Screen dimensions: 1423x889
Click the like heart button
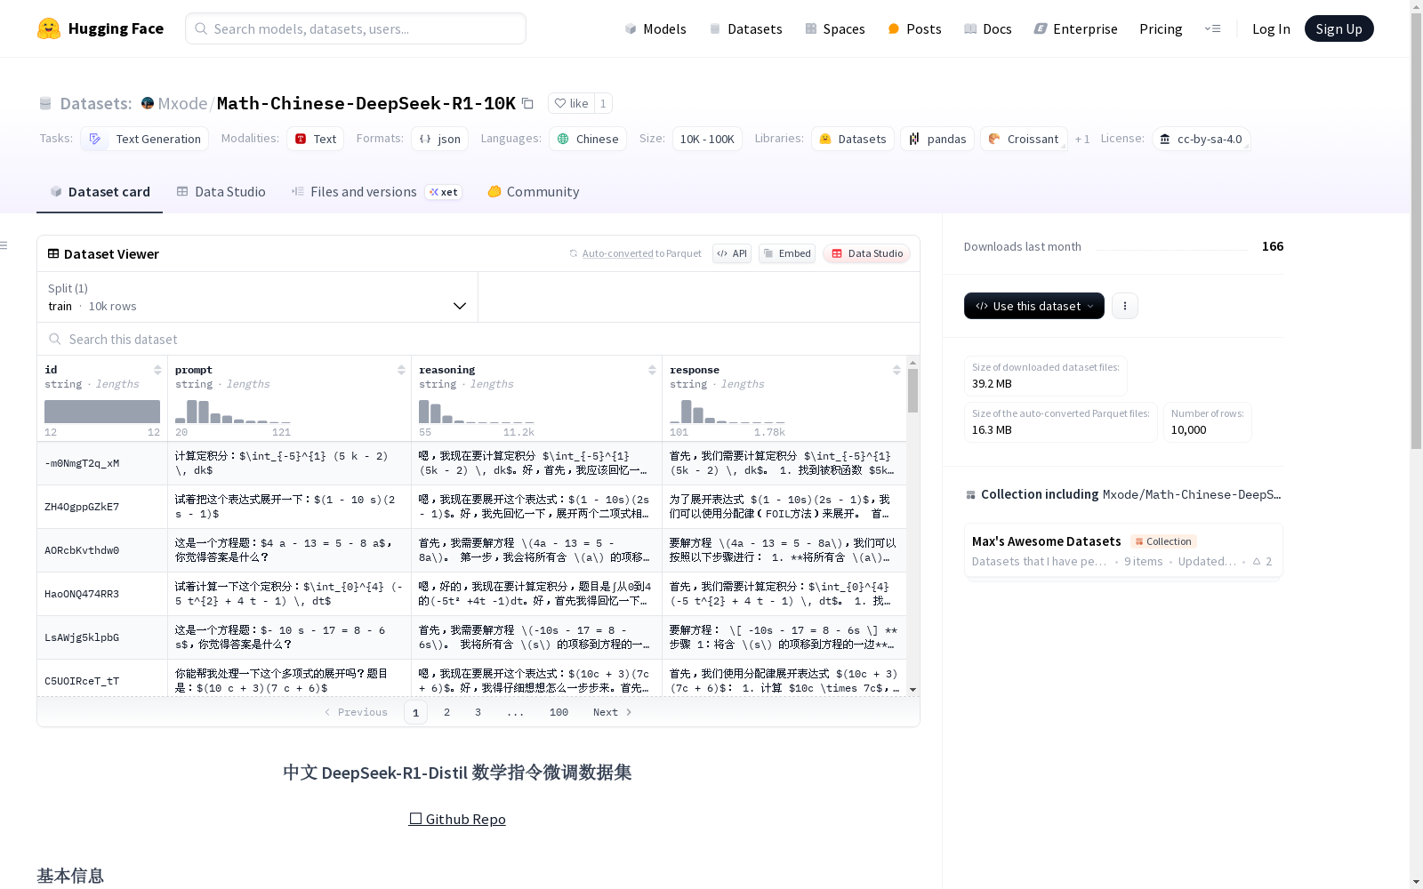[x=571, y=103]
